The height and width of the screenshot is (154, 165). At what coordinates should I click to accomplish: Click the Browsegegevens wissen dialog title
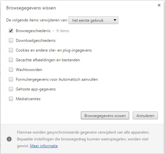click(31, 8)
